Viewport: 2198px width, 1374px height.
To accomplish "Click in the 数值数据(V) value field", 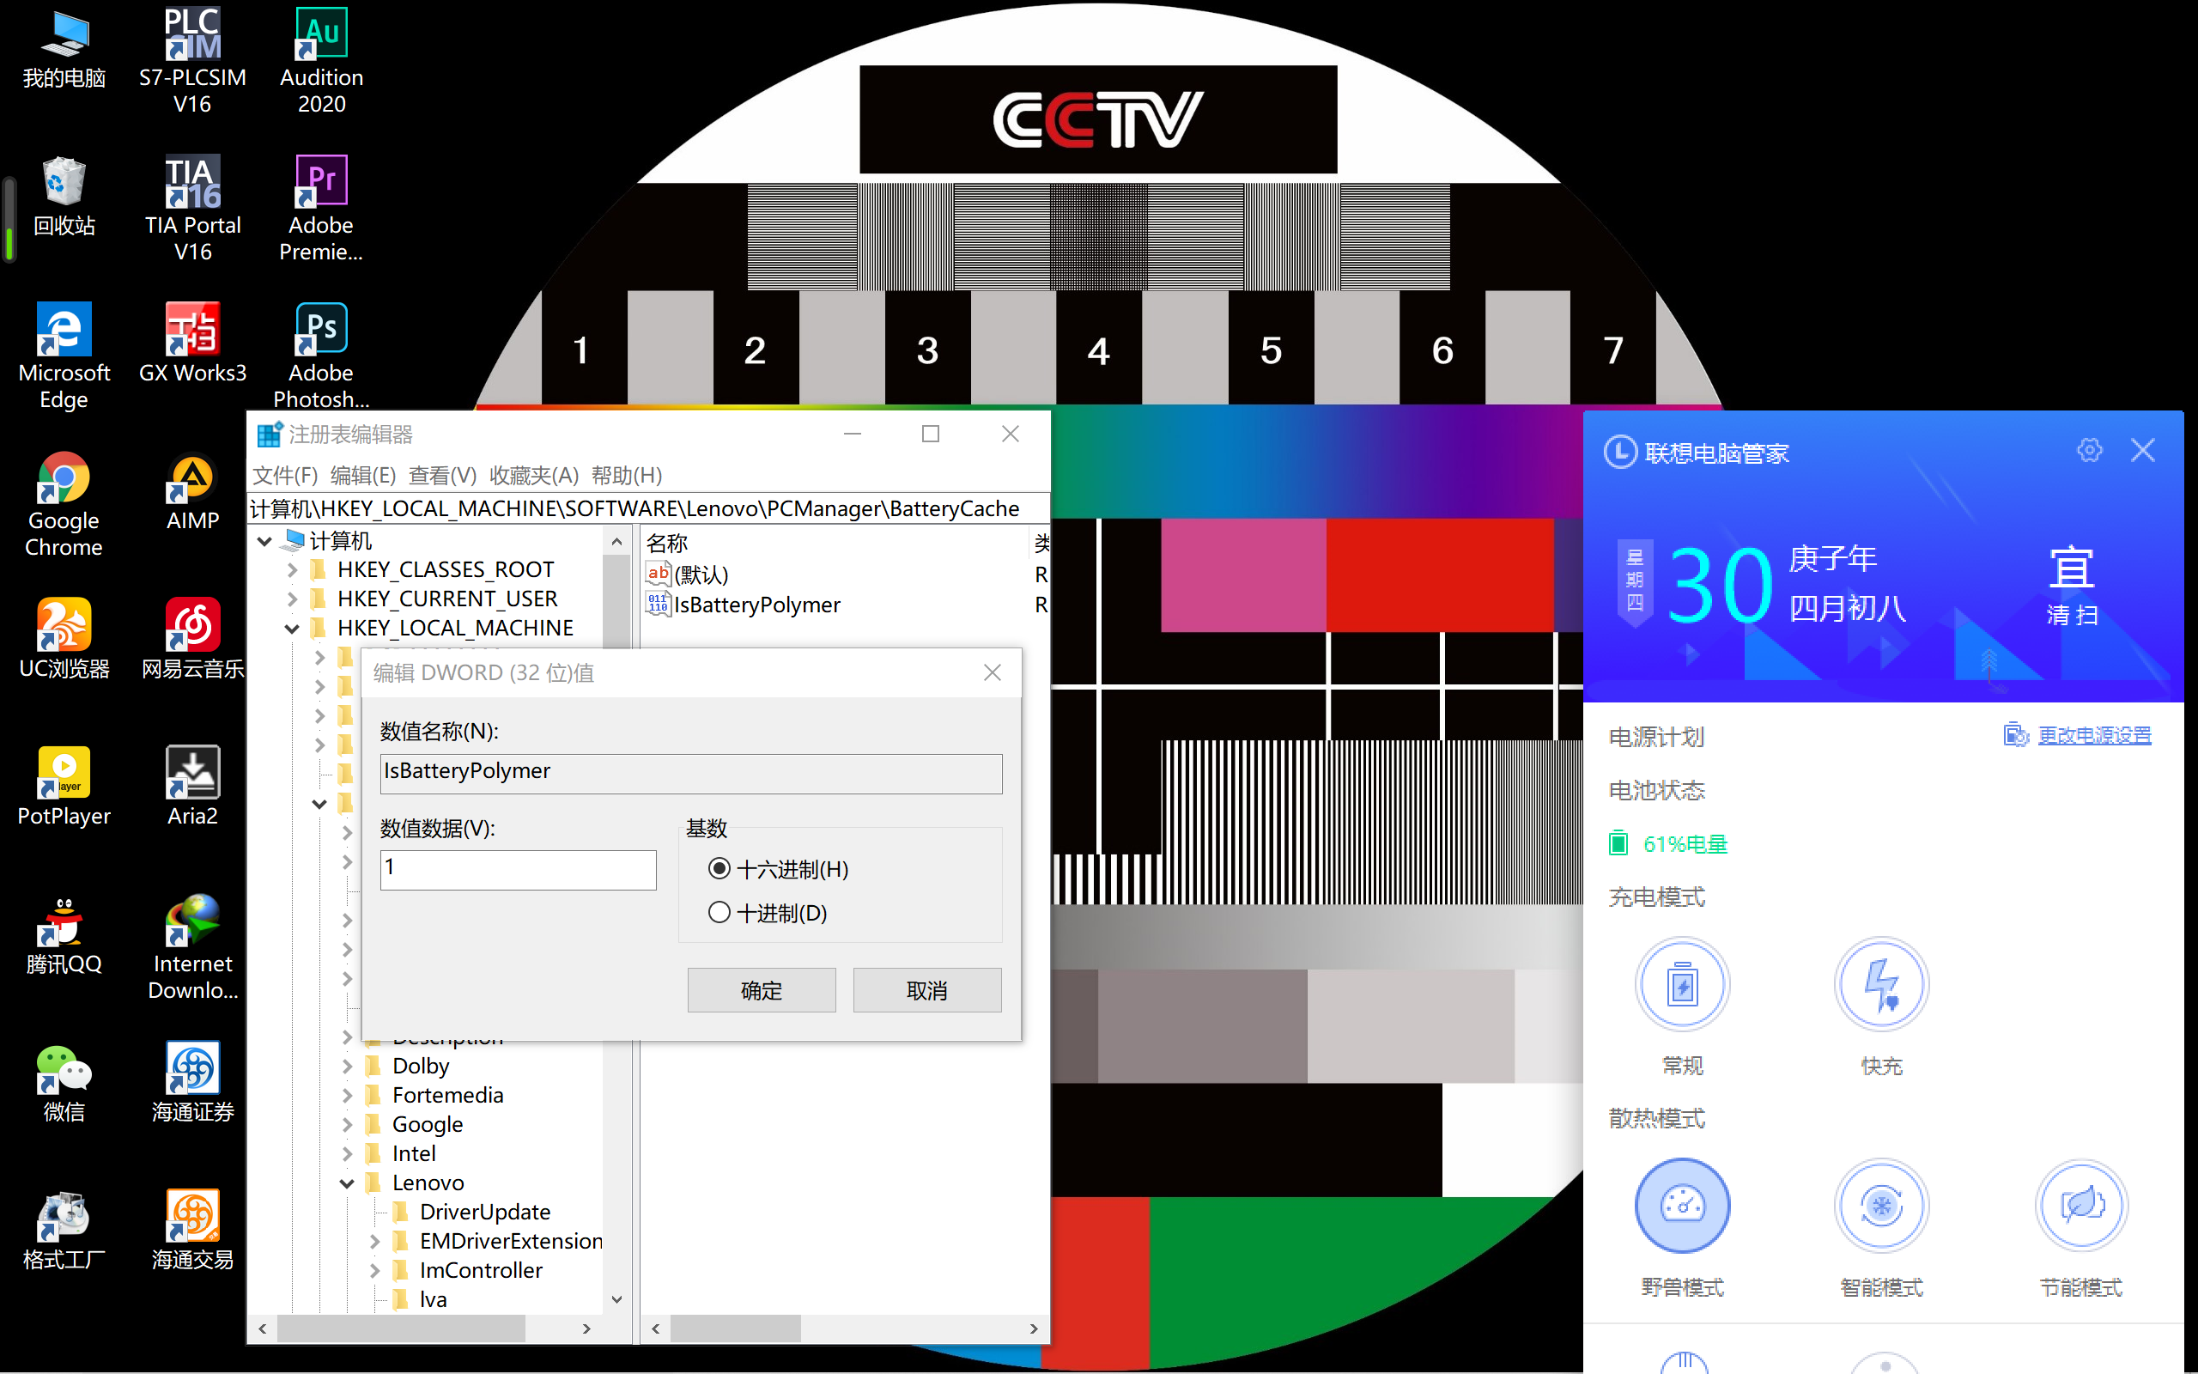I will (x=518, y=870).
